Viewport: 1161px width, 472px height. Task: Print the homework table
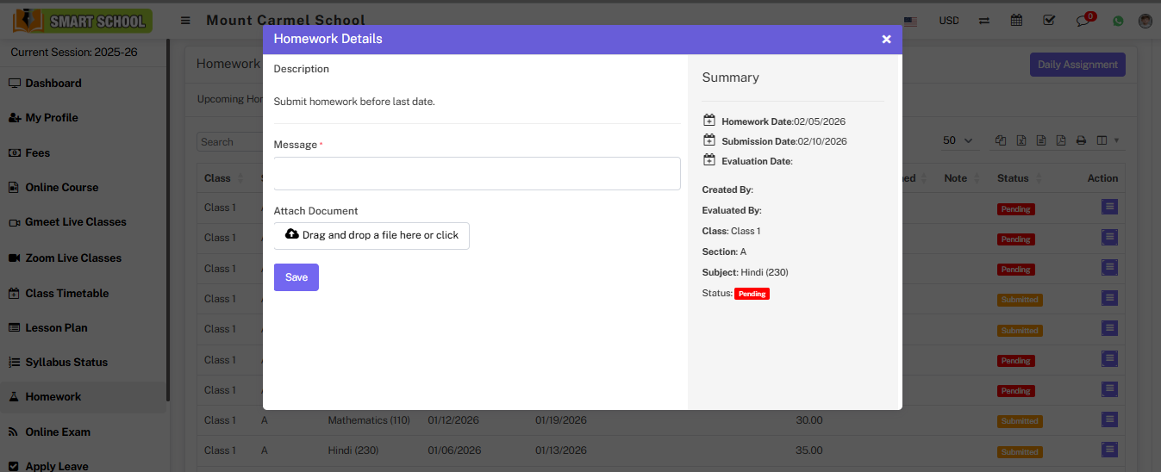point(1081,141)
